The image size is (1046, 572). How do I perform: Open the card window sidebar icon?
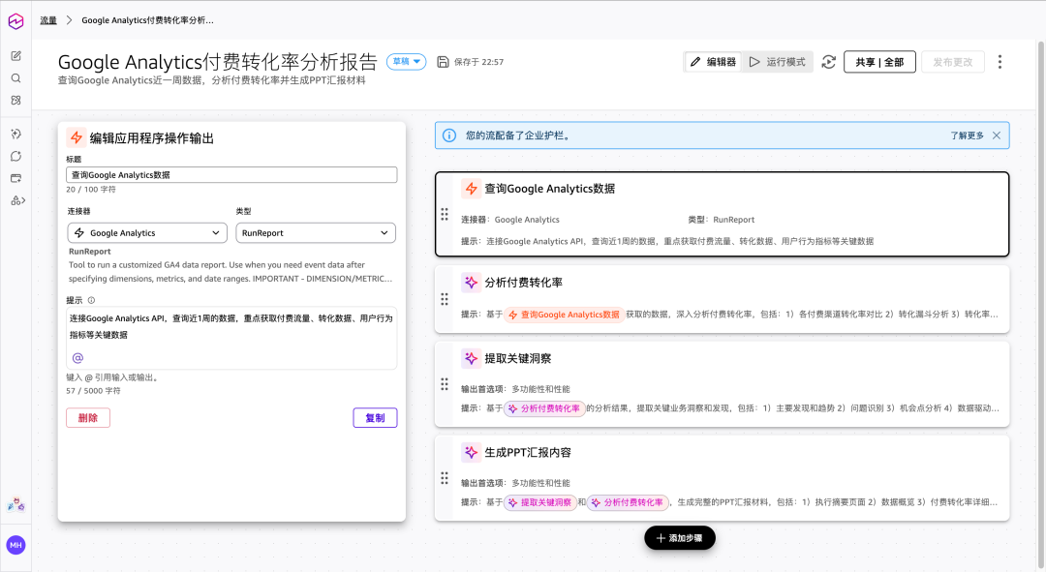16,178
